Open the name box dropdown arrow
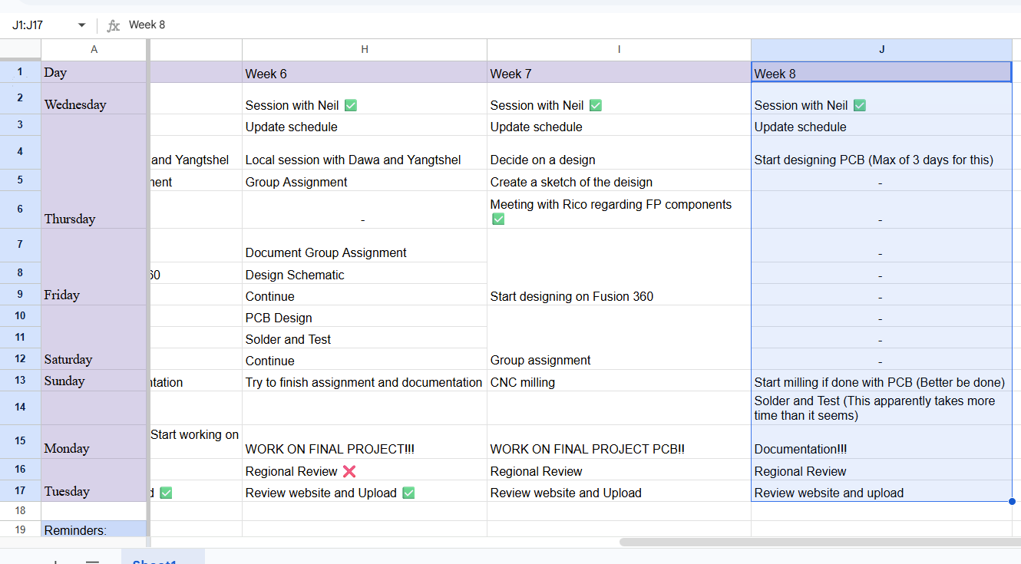 80,25
